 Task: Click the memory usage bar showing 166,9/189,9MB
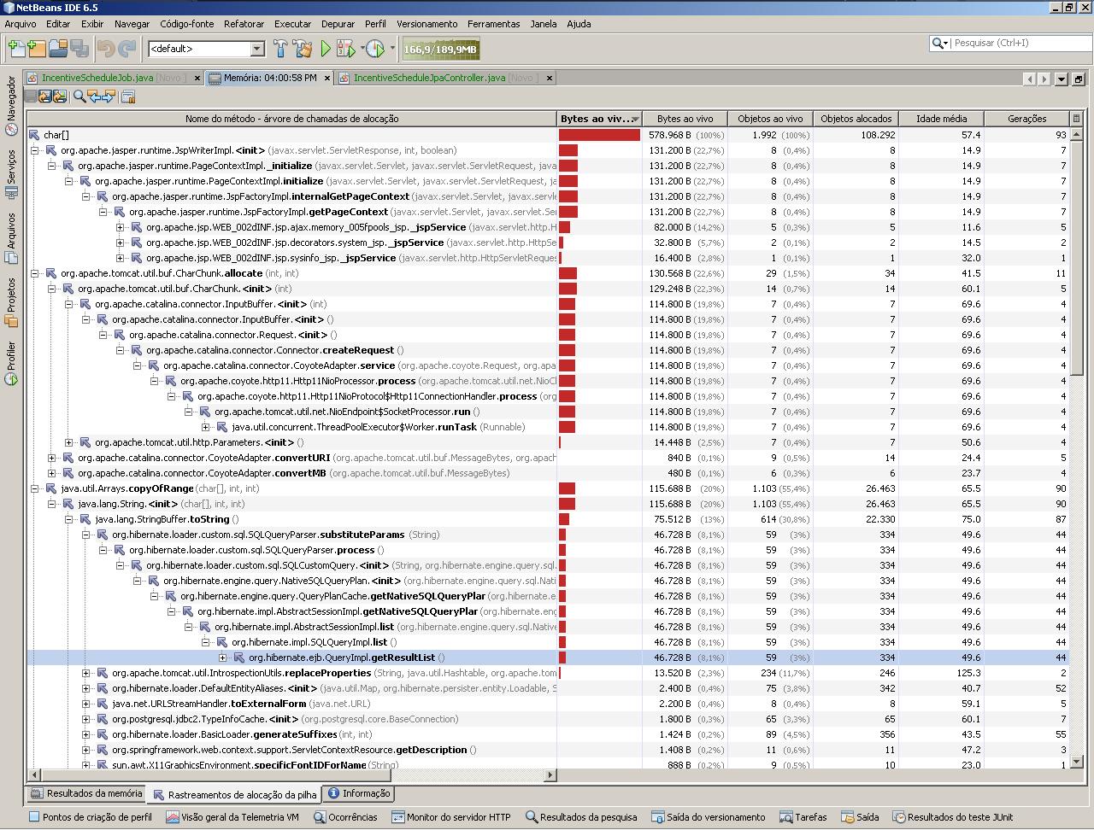tap(440, 50)
